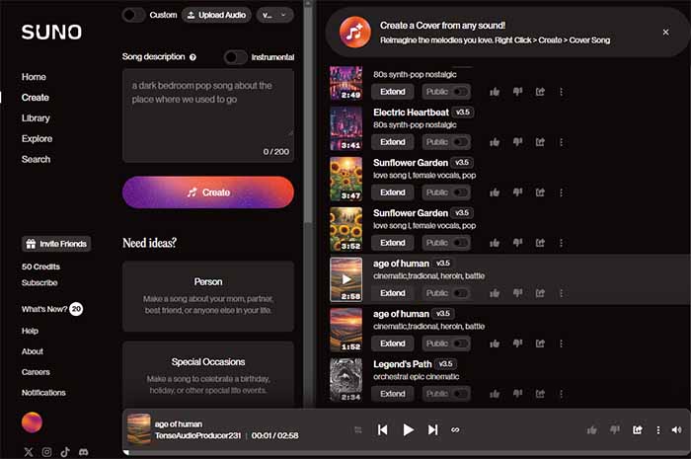Screen dimensions: 691x459
Task: Open What's New updates
Action: click(x=52, y=309)
